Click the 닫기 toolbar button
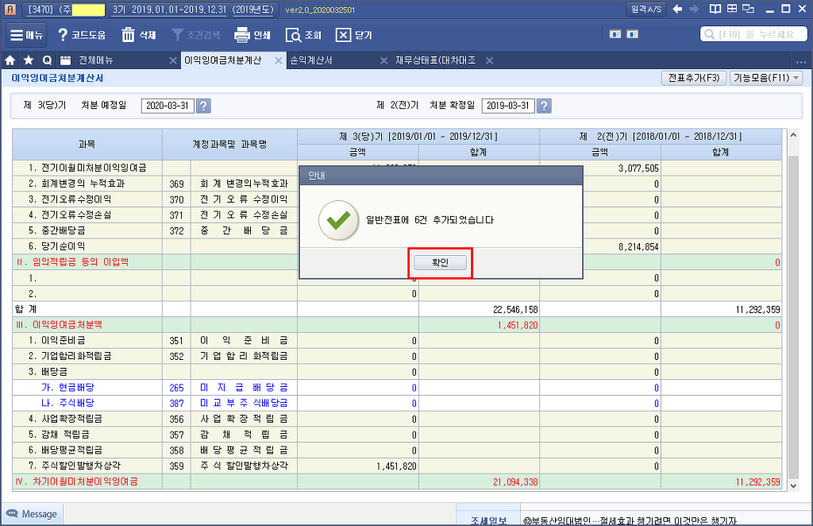 coord(354,35)
